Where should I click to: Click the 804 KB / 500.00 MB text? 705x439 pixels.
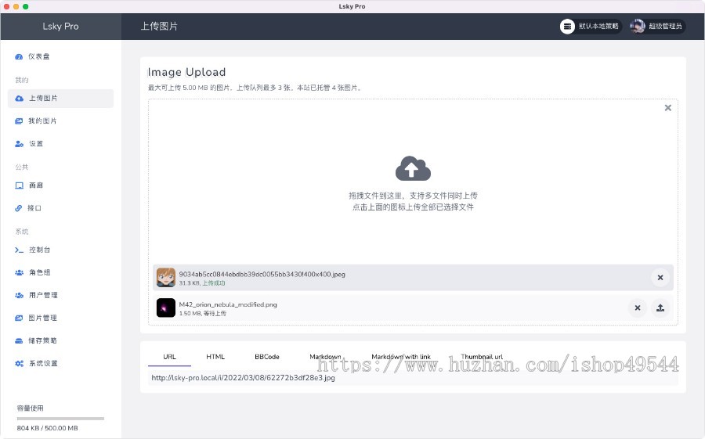point(47,428)
